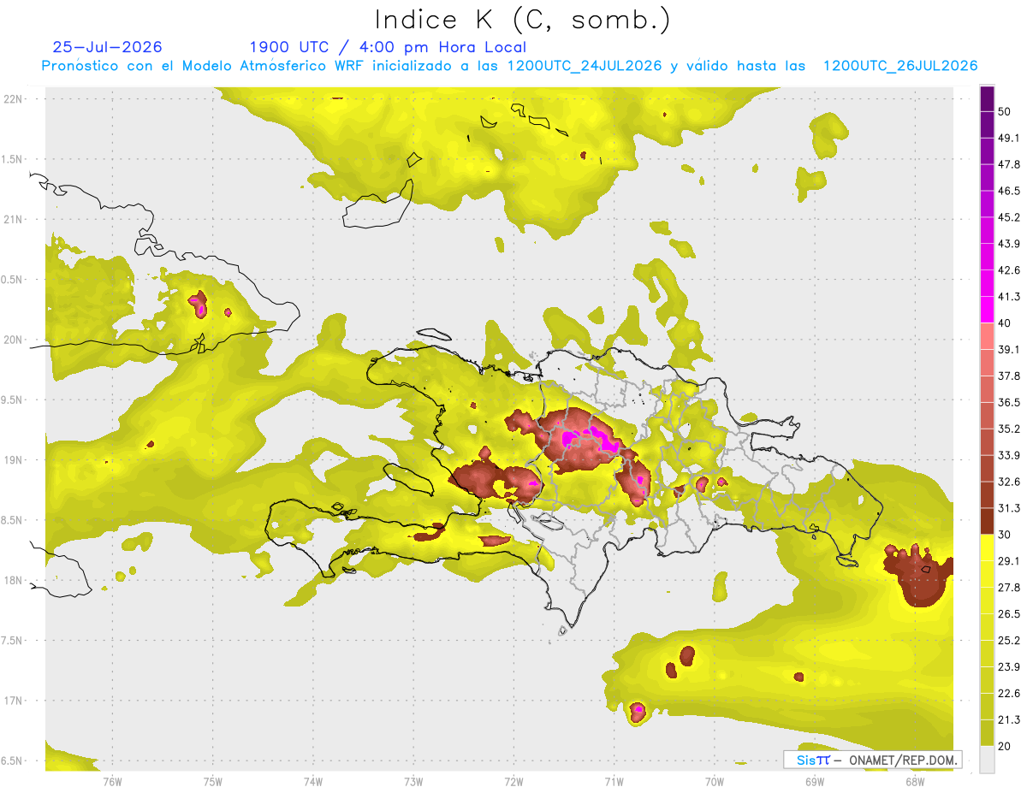The width and height of the screenshot is (1027, 793).
Task: Click the colorbar label "37.8"
Action: (1008, 376)
